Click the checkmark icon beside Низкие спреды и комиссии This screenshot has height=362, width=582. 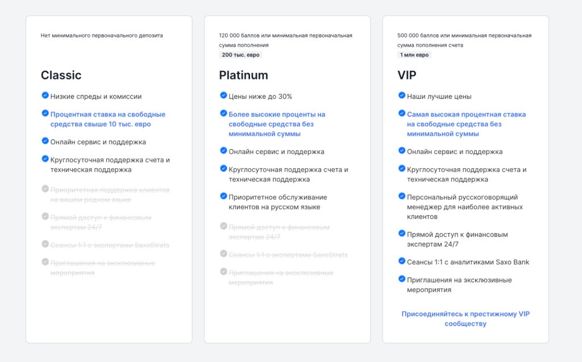tap(45, 95)
